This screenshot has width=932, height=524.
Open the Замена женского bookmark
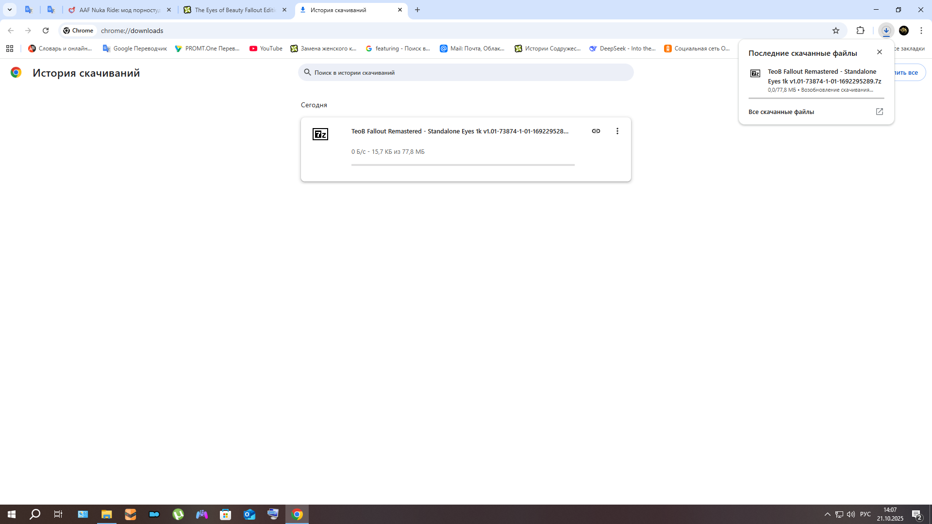pyautogui.click(x=323, y=49)
